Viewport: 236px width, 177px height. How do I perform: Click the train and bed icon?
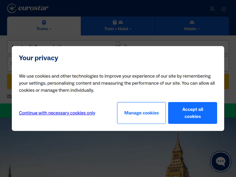tap(118, 22)
